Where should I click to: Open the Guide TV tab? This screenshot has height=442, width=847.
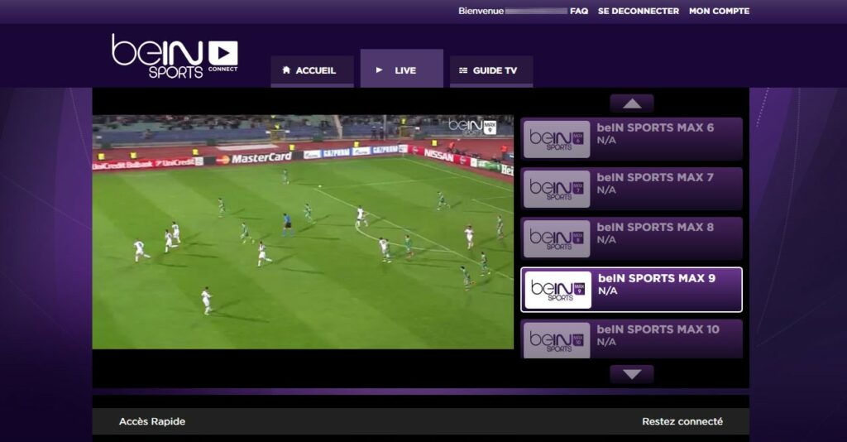(491, 71)
